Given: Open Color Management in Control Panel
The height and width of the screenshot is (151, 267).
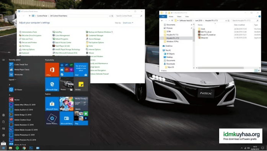Looking at the screenshot, I should [x=61, y=36].
